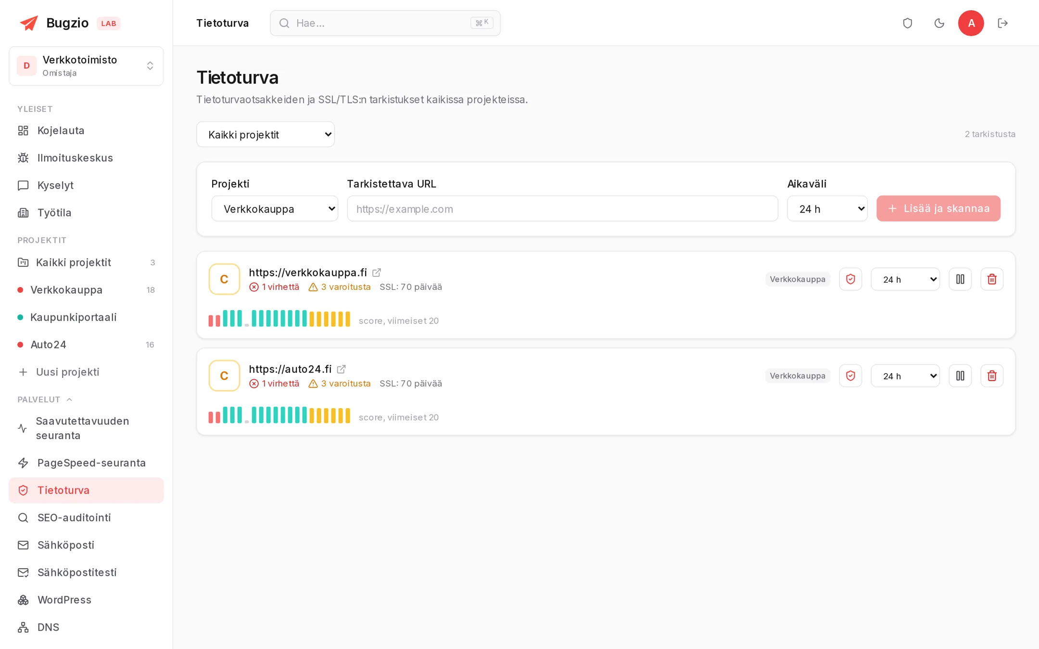The height and width of the screenshot is (649, 1039).
Task: Open the Aikaväli dropdown in the add form
Action: (827, 209)
